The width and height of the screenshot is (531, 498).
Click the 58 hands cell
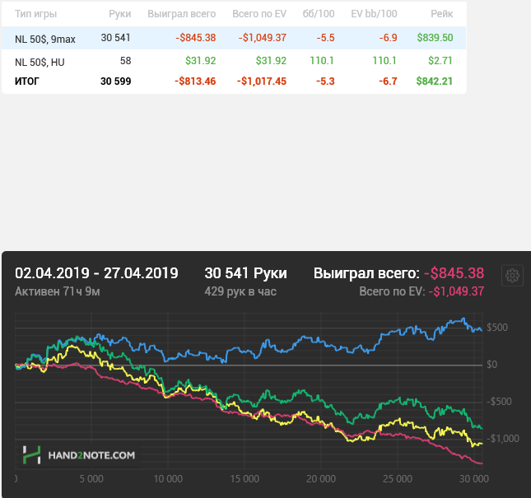(125, 61)
